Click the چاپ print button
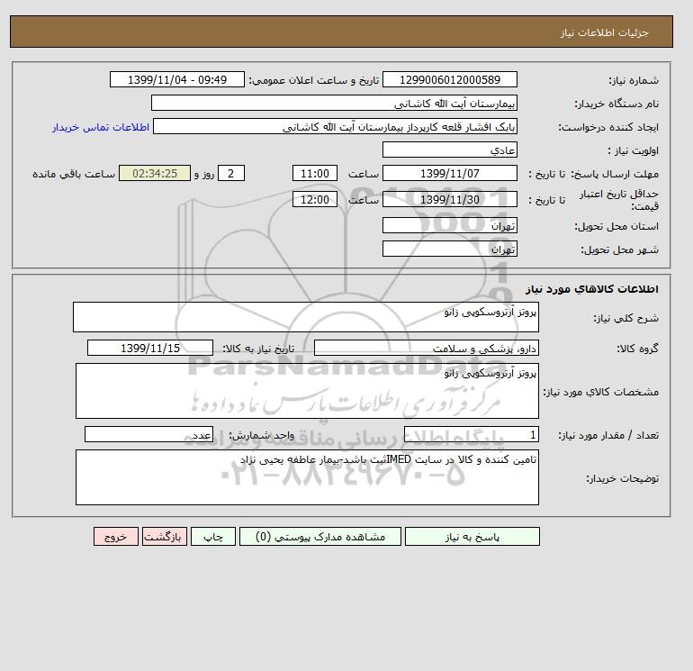 coord(213,537)
